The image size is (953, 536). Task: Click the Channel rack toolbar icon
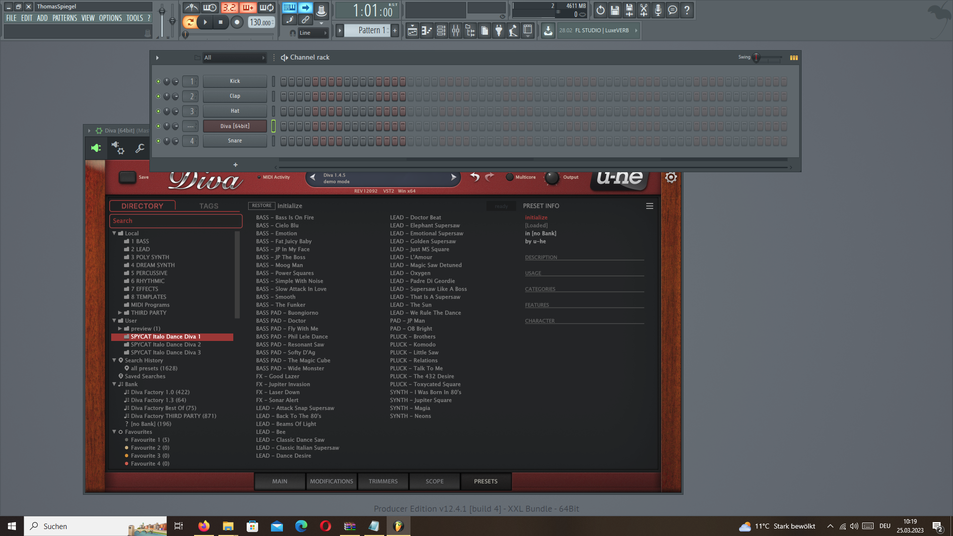pos(441,31)
